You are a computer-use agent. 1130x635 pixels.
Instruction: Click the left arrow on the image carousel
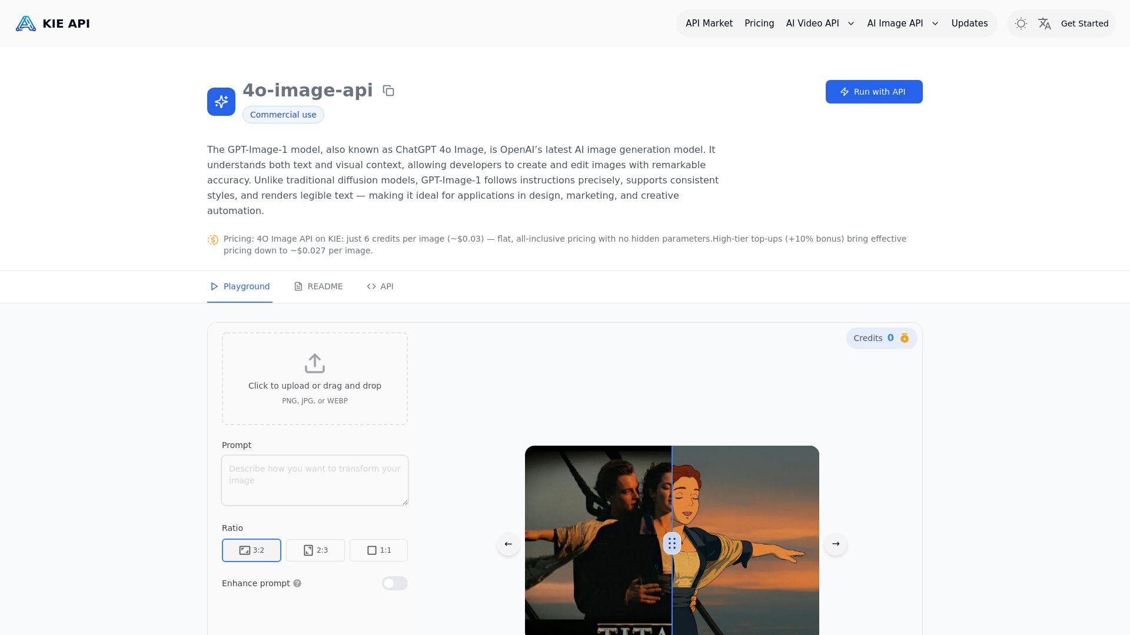(x=507, y=544)
